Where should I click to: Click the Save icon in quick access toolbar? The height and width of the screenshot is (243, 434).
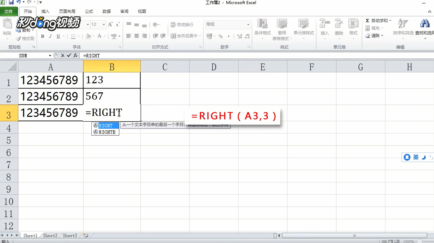coord(11,2)
